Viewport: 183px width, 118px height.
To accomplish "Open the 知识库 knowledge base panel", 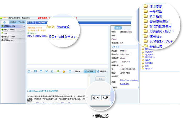I will tap(89, 71).
